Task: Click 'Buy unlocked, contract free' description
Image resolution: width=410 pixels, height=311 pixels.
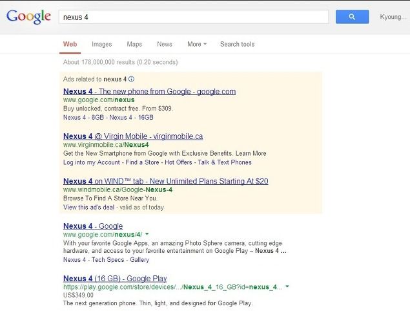Action: pos(118,109)
